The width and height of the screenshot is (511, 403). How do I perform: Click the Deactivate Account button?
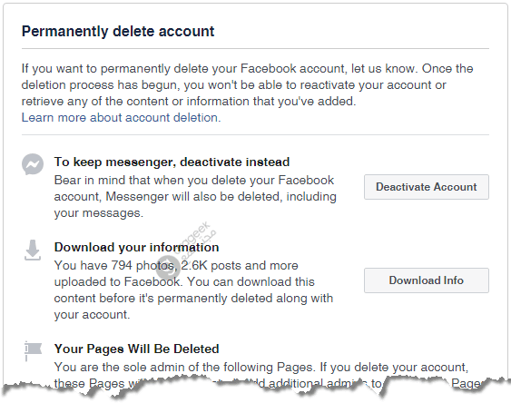pos(427,187)
